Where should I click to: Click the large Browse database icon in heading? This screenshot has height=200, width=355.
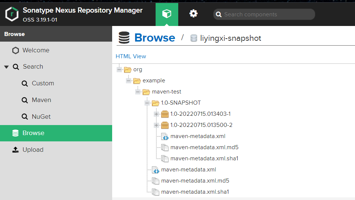[x=124, y=37]
